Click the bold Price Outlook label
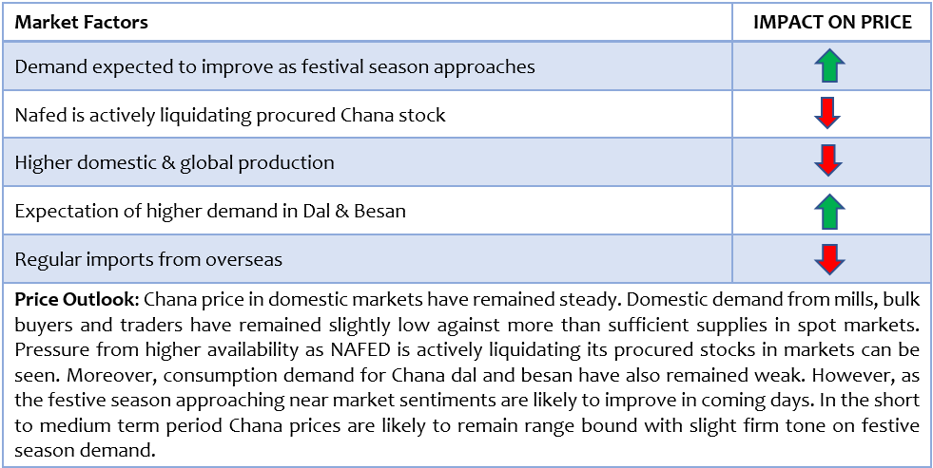Viewport: 933px width, 468px height. [x=74, y=299]
